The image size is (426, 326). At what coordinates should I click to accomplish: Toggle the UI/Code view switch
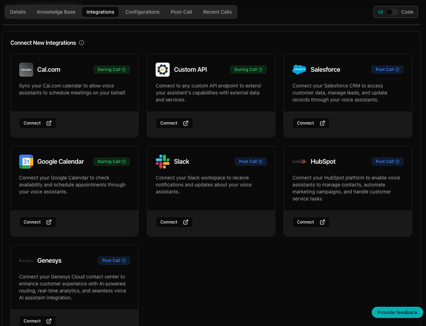click(x=392, y=12)
